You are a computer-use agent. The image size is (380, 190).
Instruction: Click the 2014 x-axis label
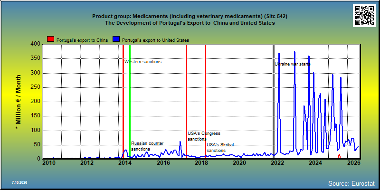point(125,162)
